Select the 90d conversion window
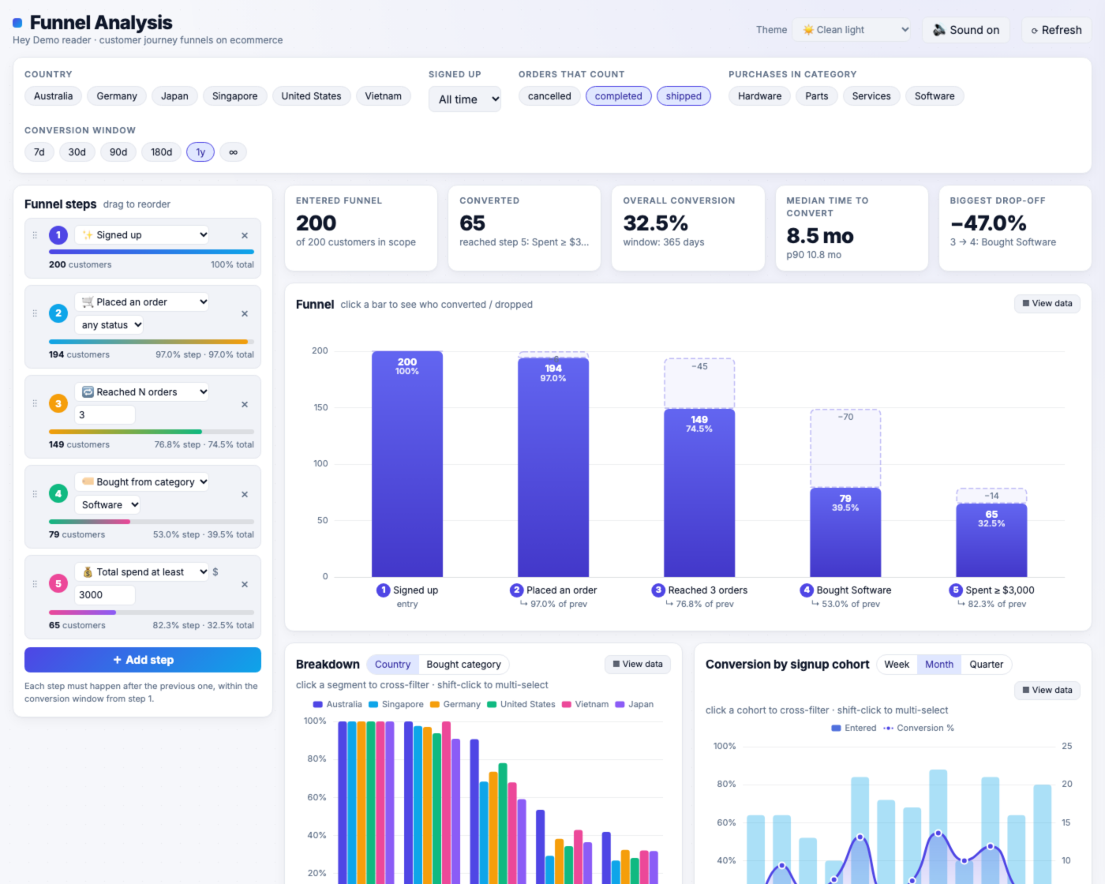 click(118, 152)
